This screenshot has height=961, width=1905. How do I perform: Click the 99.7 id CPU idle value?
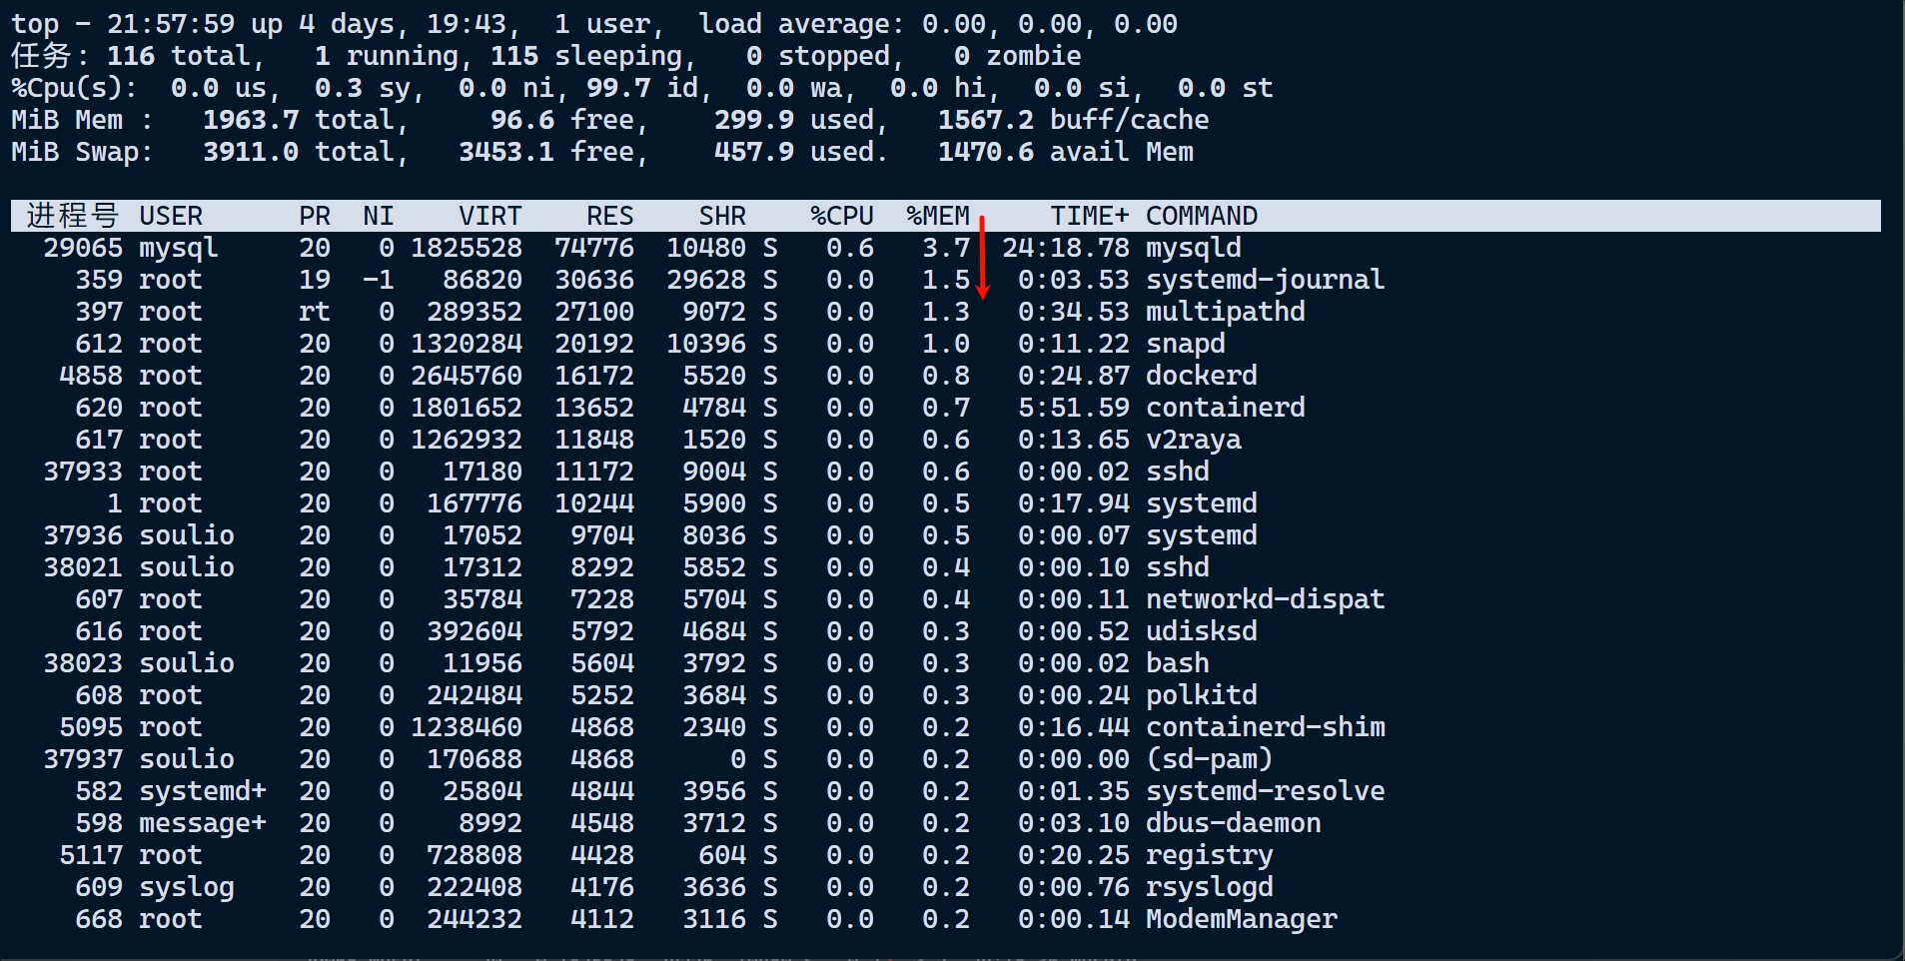point(641,88)
